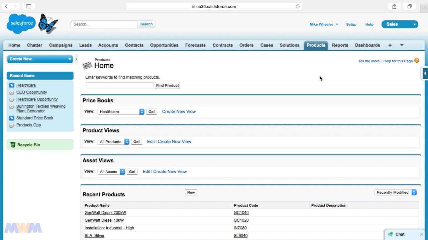Open Burlington Textiles Weaving Plant Generator link
The width and height of the screenshot is (428, 240).
pos(41,109)
